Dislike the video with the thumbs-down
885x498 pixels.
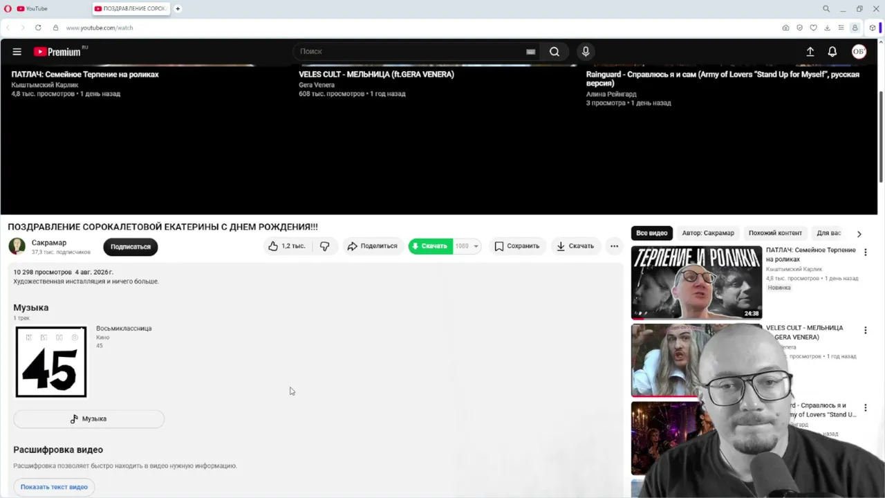pyautogui.click(x=324, y=246)
